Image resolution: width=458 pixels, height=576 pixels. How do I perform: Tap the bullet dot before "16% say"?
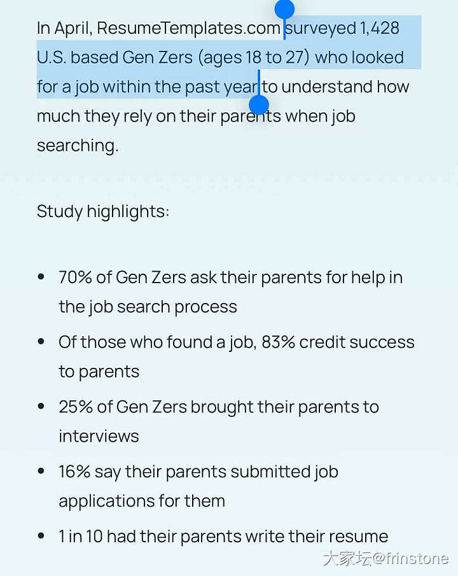click(41, 471)
